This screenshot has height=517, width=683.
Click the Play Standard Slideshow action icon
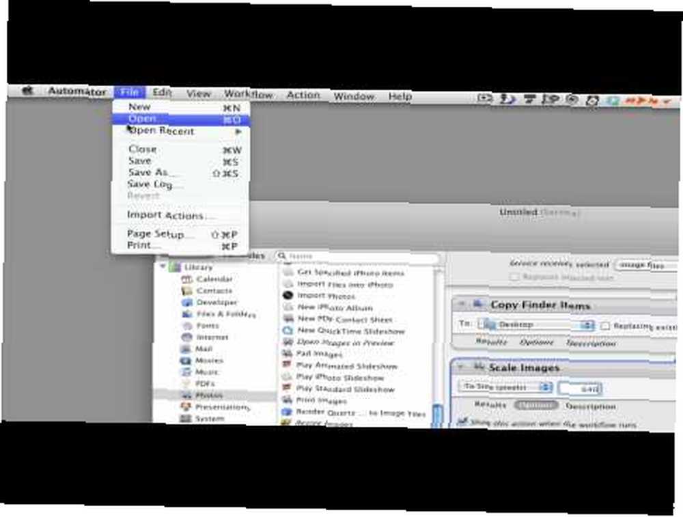tap(287, 388)
